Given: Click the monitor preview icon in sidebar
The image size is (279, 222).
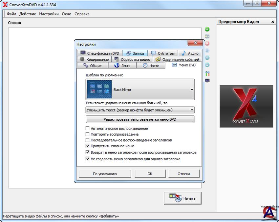Looking at the screenshot, I should 207,81.
